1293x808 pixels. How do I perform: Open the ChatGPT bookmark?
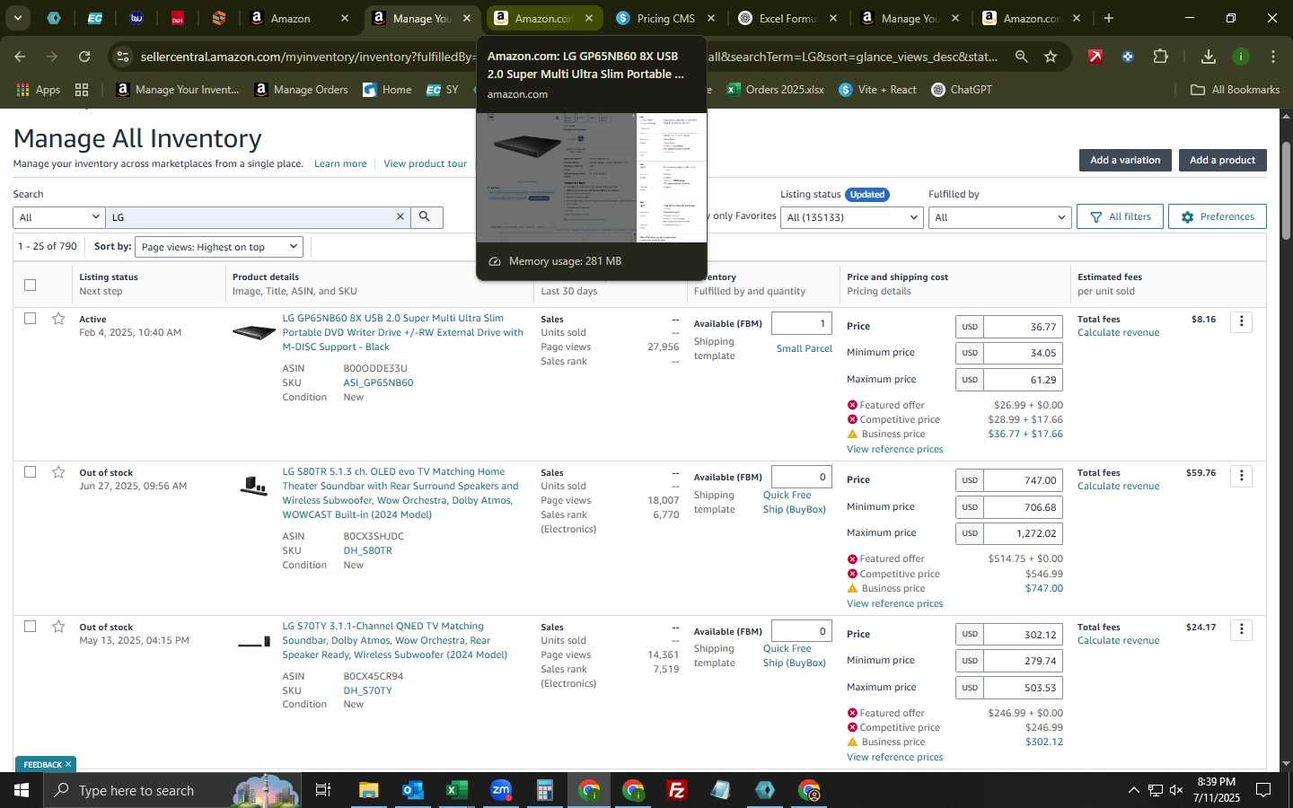pos(962,90)
